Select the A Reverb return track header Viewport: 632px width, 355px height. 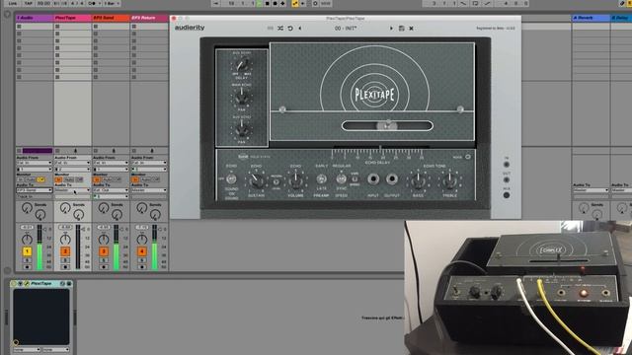[x=591, y=18]
